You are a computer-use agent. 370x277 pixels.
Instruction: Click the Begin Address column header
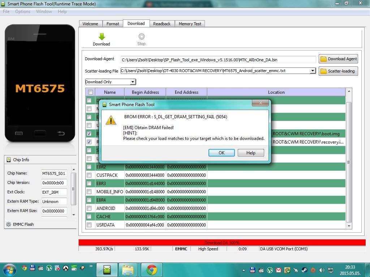(145, 92)
